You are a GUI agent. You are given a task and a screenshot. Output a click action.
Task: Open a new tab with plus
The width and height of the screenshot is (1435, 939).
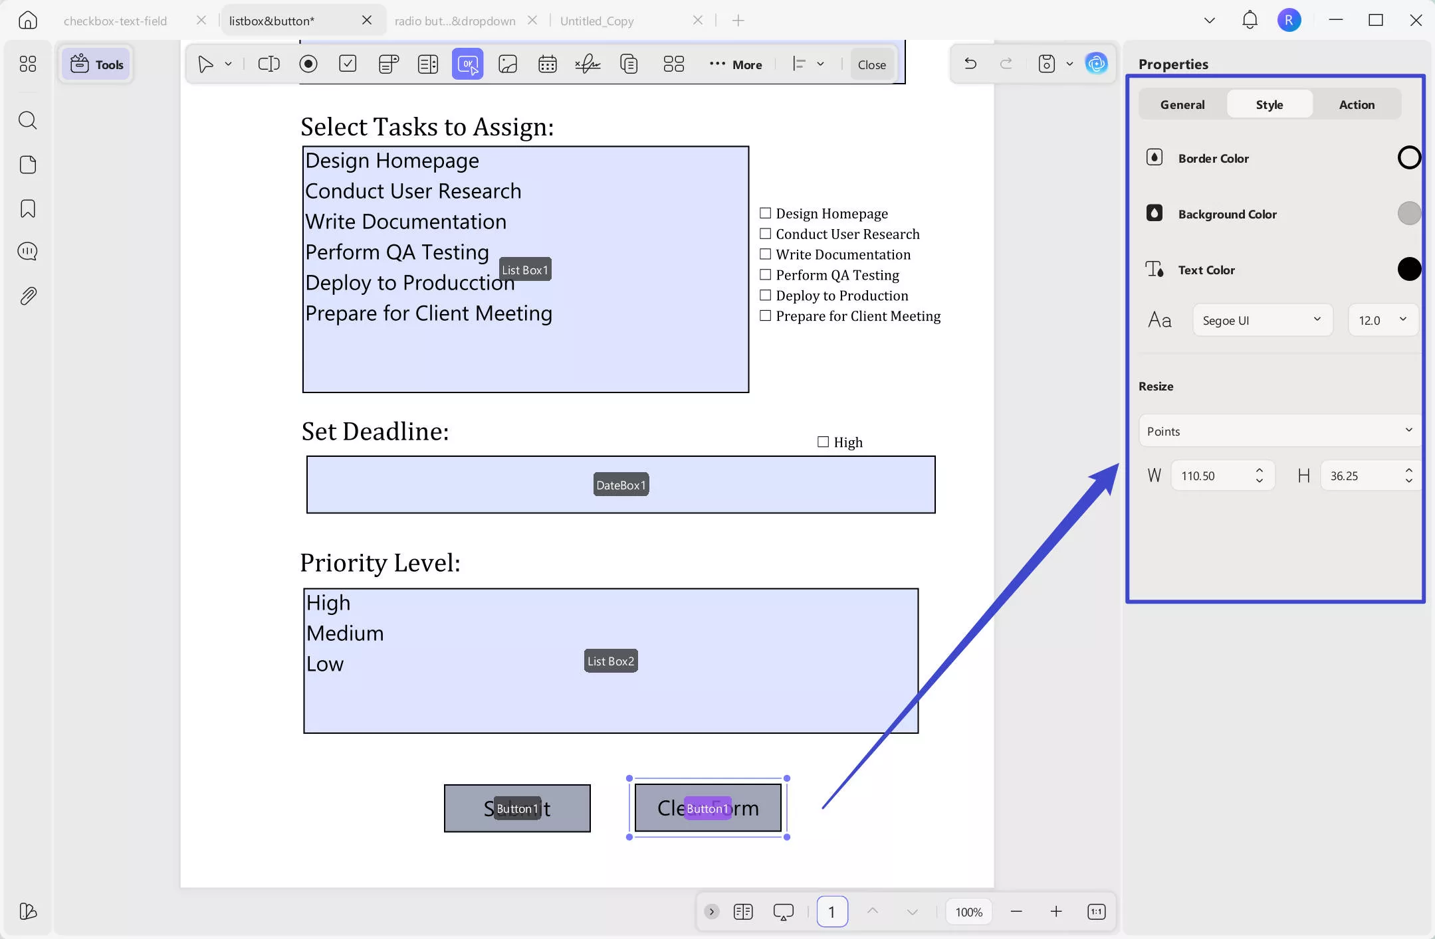(738, 21)
